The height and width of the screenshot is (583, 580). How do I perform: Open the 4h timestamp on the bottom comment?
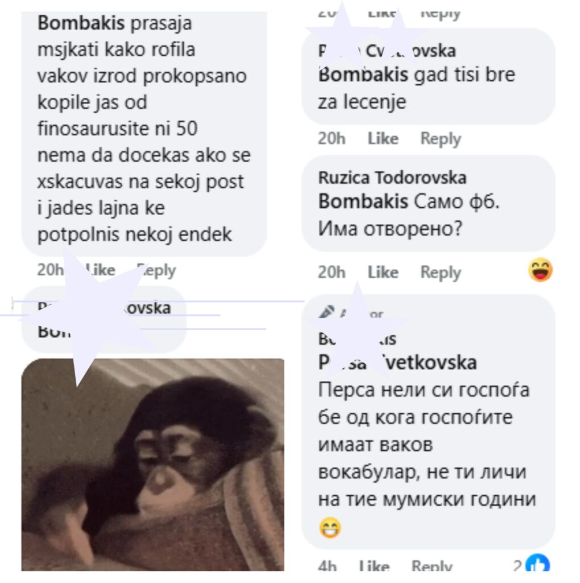tap(327, 566)
